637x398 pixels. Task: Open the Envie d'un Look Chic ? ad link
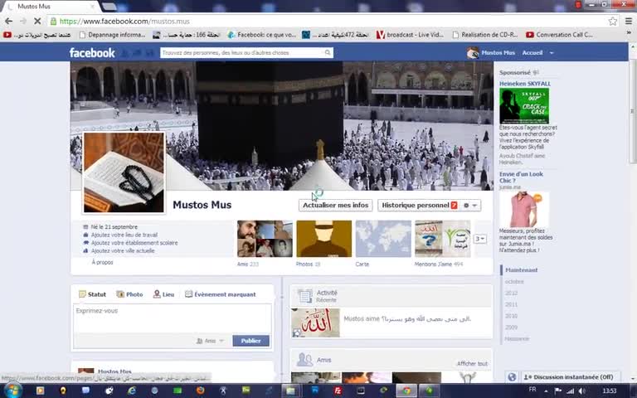tap(521, 177)
